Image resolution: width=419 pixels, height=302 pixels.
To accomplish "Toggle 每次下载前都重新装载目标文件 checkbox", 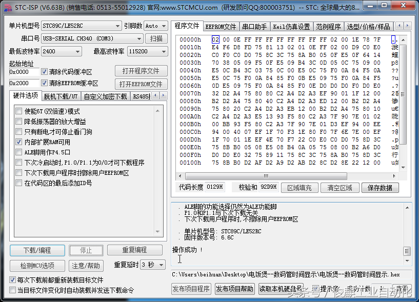I will click(x=12, y=280).
